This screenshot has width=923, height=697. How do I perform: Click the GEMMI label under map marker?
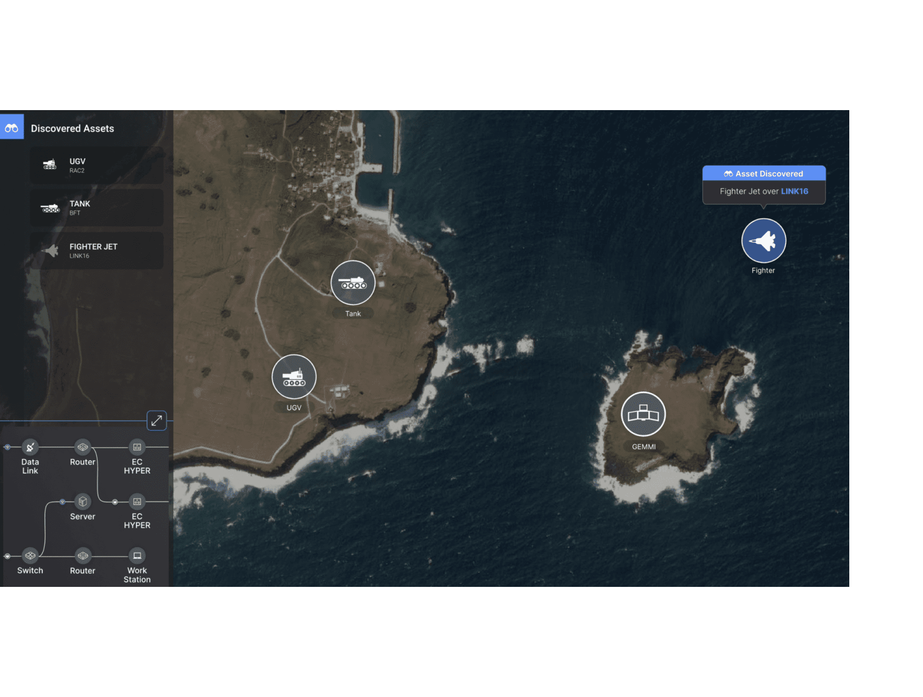pos(644,446)
